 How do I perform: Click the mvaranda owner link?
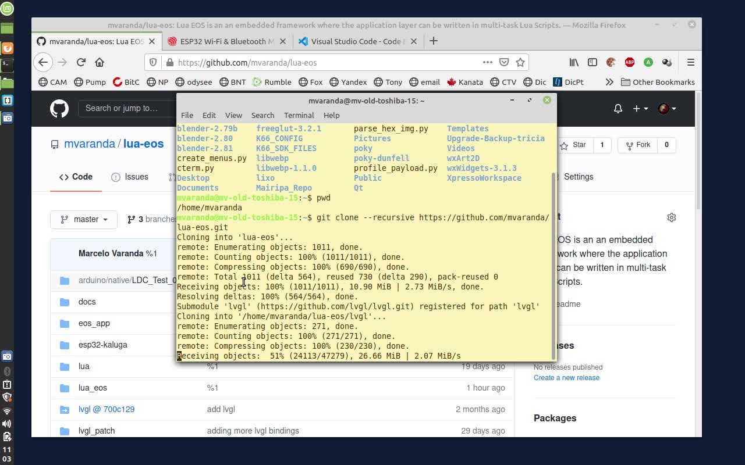pyautogui.click(x=90, y=144)
